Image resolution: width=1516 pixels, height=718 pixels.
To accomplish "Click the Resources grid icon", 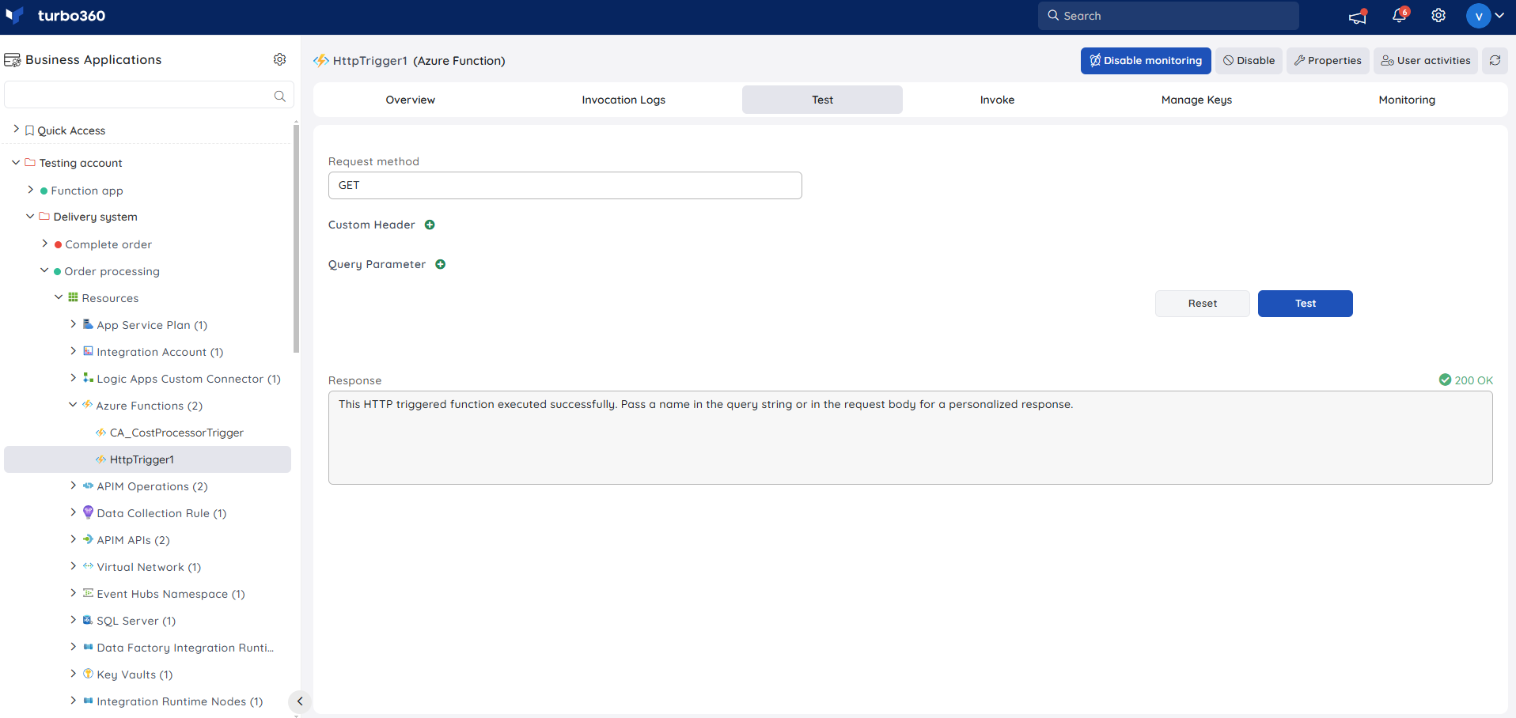I will [x=73, y=297].
